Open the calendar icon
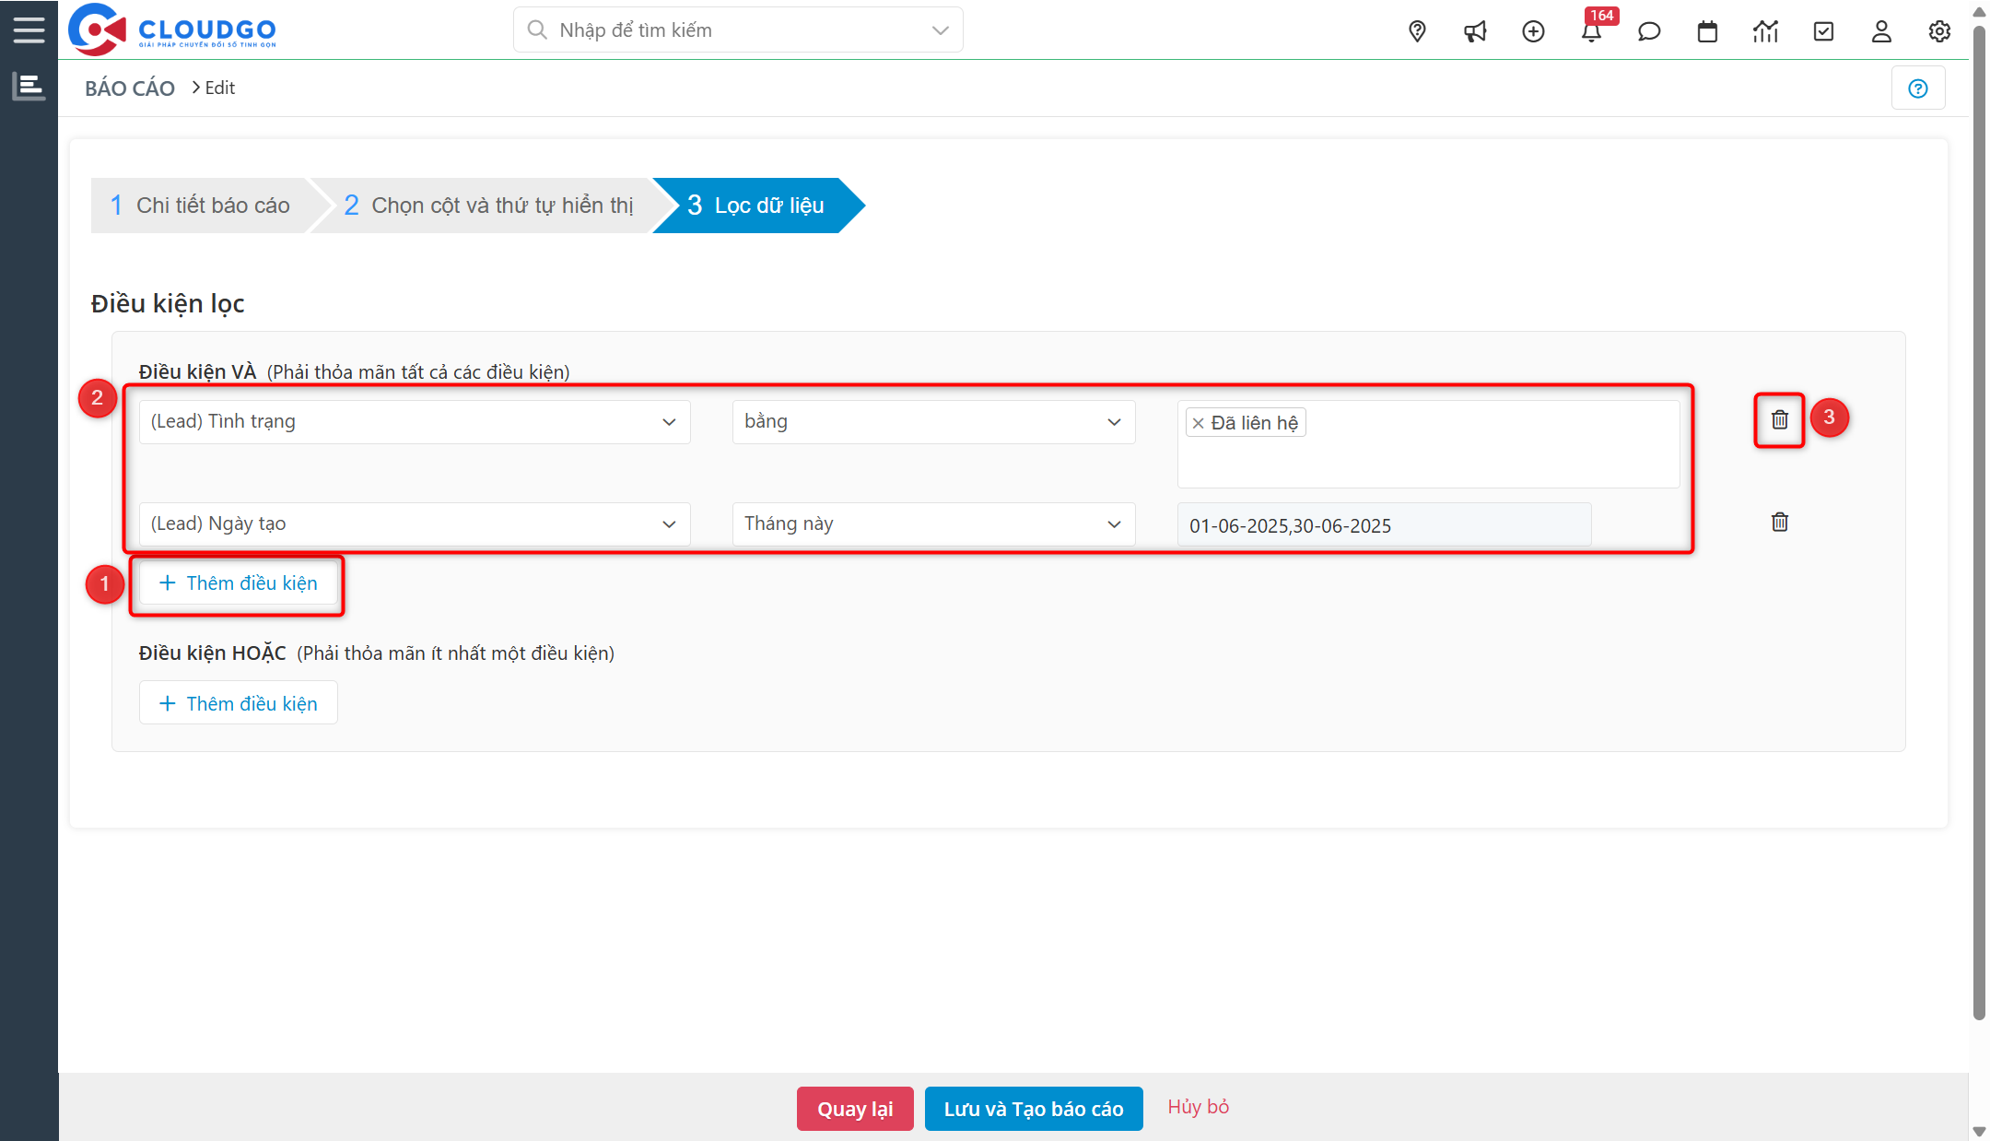1990x1141 pixels. point(1707,30)
